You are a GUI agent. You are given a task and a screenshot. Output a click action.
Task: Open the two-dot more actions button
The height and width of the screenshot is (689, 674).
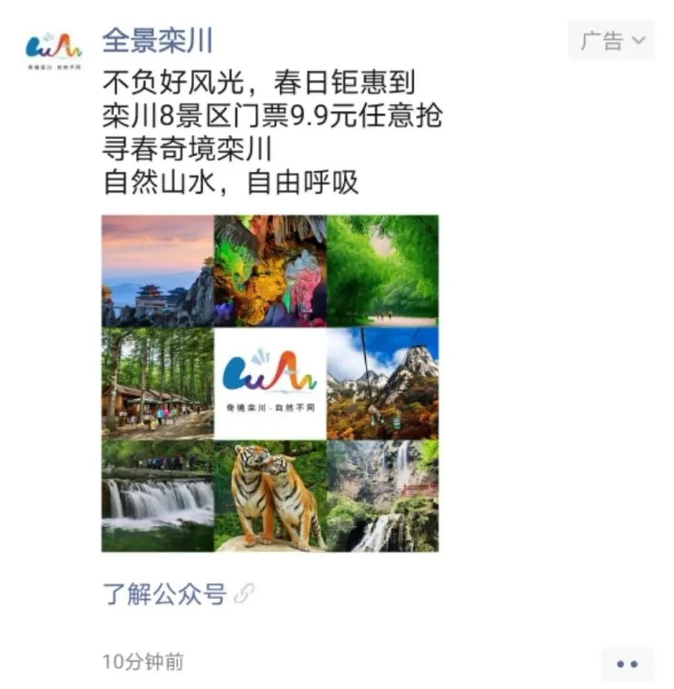click(x=627, y=664)
